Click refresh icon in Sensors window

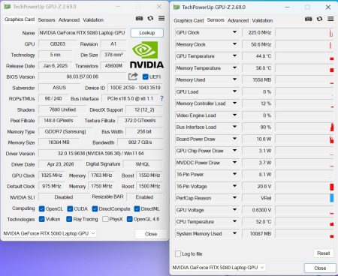tap(319, 19)
